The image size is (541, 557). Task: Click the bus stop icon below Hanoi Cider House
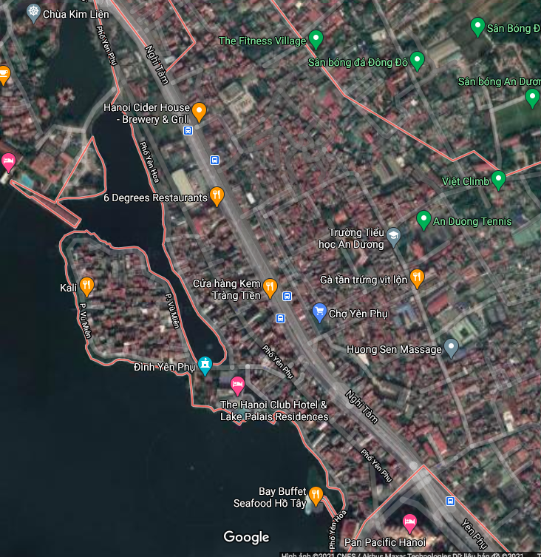point(188,130)
